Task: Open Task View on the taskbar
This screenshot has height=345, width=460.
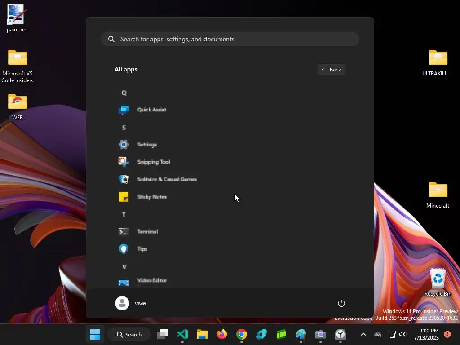Action: (x=163, y=334)
